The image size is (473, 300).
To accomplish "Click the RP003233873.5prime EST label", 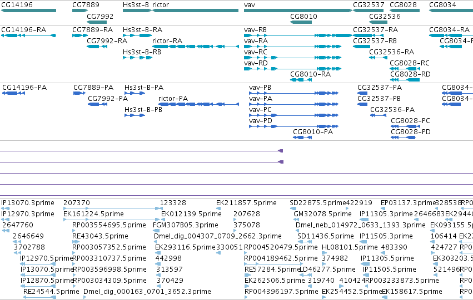I will 402,281.
